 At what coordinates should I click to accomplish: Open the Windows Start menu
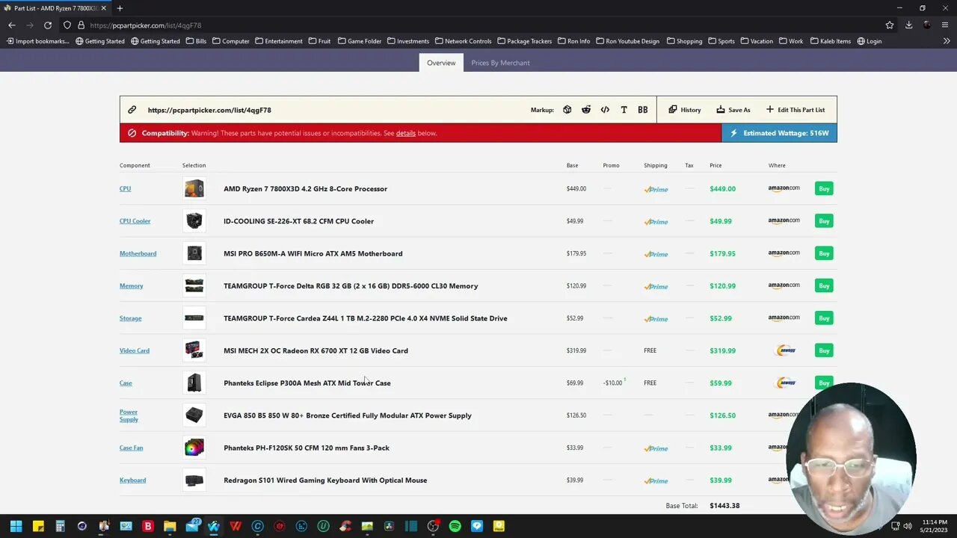tap(16, 526)
